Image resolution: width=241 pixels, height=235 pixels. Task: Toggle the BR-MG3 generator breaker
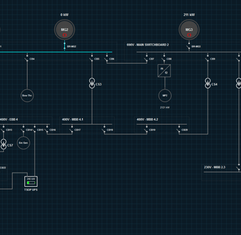(x=189, y=46)
